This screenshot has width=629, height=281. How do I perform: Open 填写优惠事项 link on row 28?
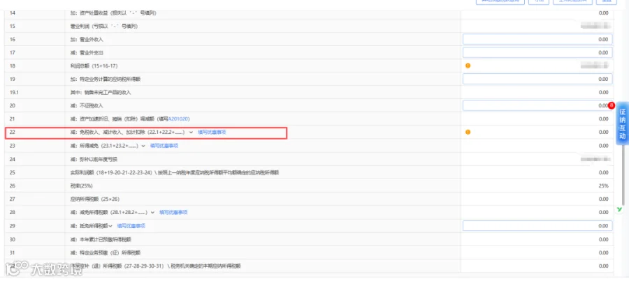173,212
